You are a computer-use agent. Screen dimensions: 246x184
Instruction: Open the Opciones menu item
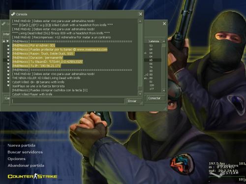click(16, 158)
